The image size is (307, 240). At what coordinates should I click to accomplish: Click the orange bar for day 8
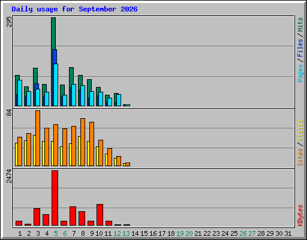(83, 142)
